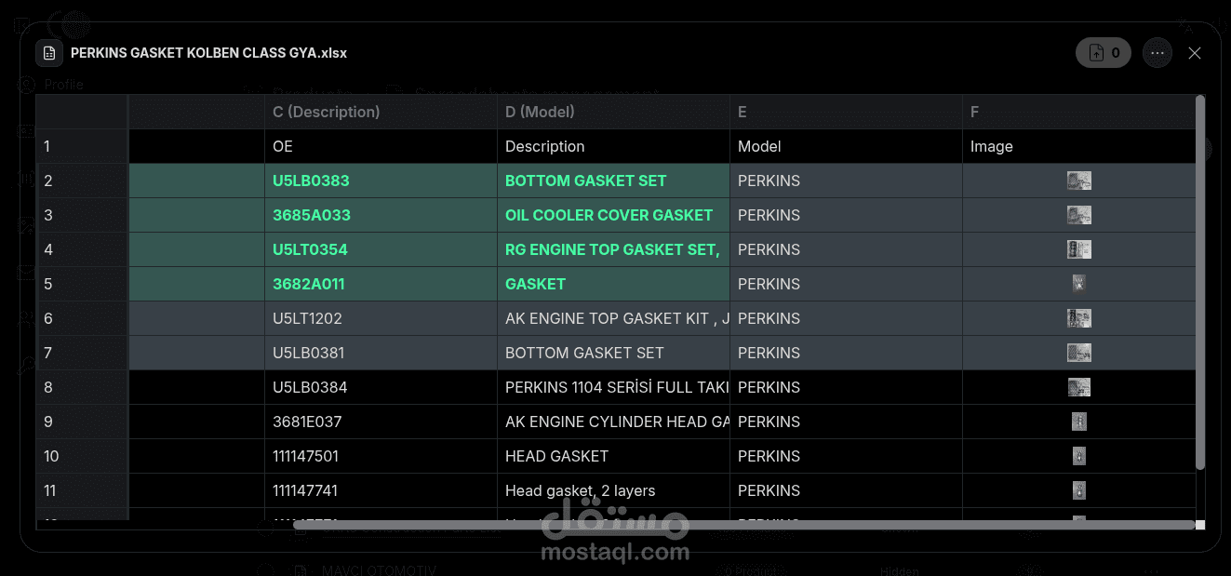Open the three-dots more options menu
1231x576 pixels.
point(1157,53)
